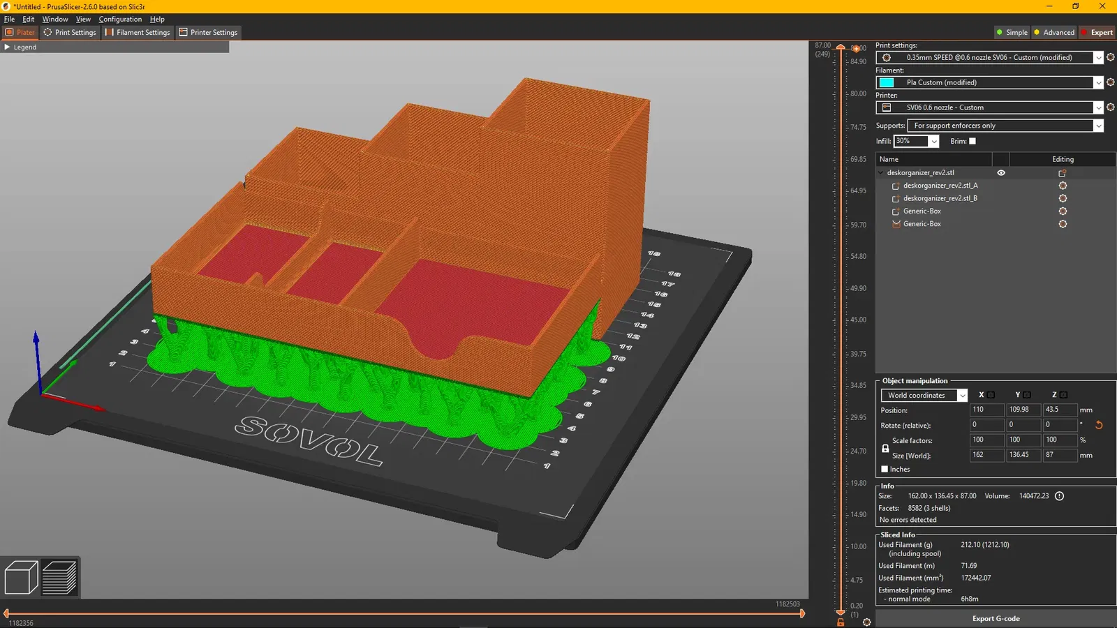
Task: Open the Print settings preset dropdown
Action: [1098, 58]
